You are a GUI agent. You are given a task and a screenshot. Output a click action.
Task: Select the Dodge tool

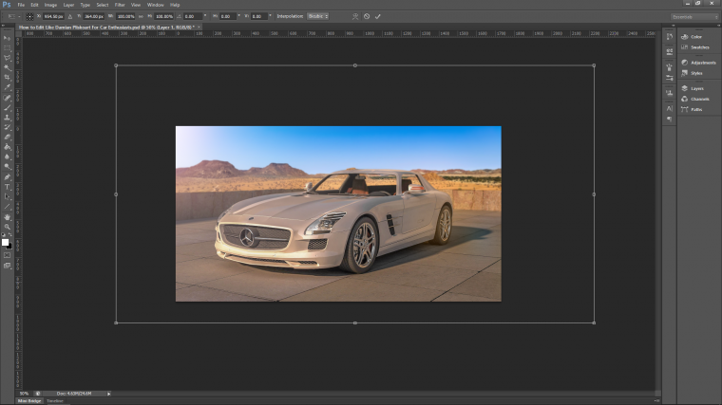(7, 167)
